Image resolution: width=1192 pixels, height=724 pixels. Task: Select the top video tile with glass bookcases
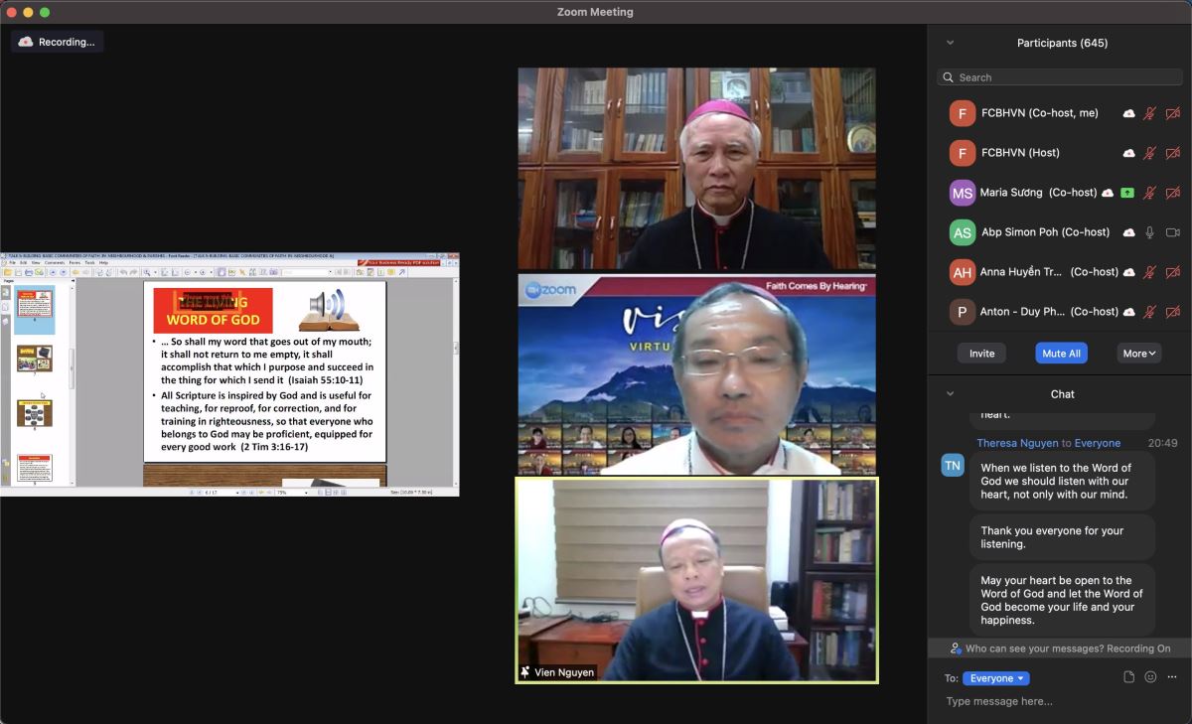coord(696,169)
